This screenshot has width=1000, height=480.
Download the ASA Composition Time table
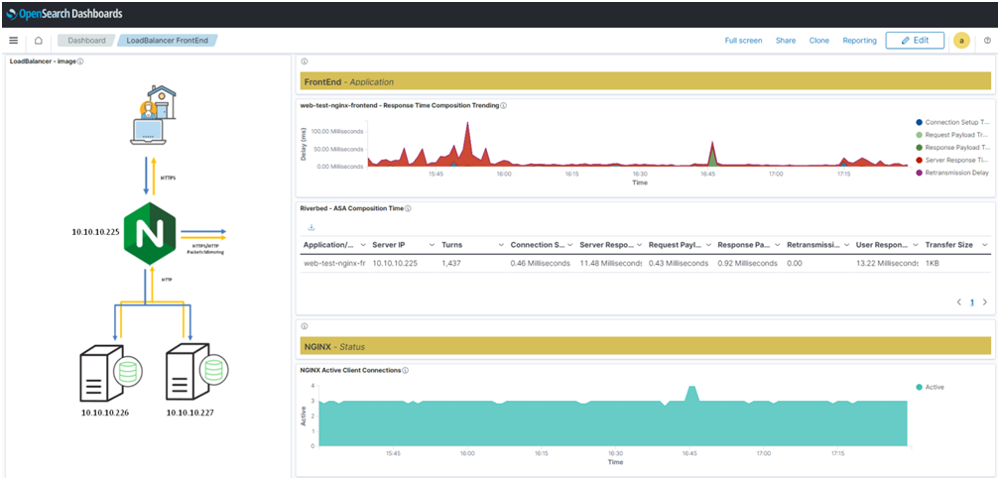click(x=312, y=227)
